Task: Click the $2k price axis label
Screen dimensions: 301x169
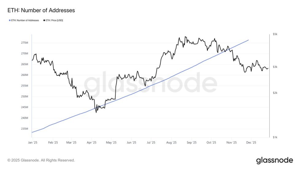Action: 275,93
